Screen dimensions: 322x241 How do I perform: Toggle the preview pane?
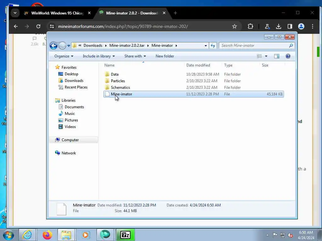pyautogui.click(x=277, y=56)
